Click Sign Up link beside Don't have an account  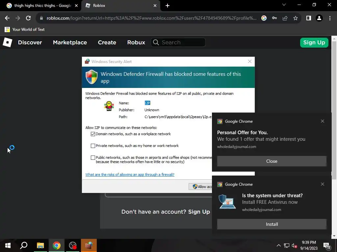click(199, 212)
